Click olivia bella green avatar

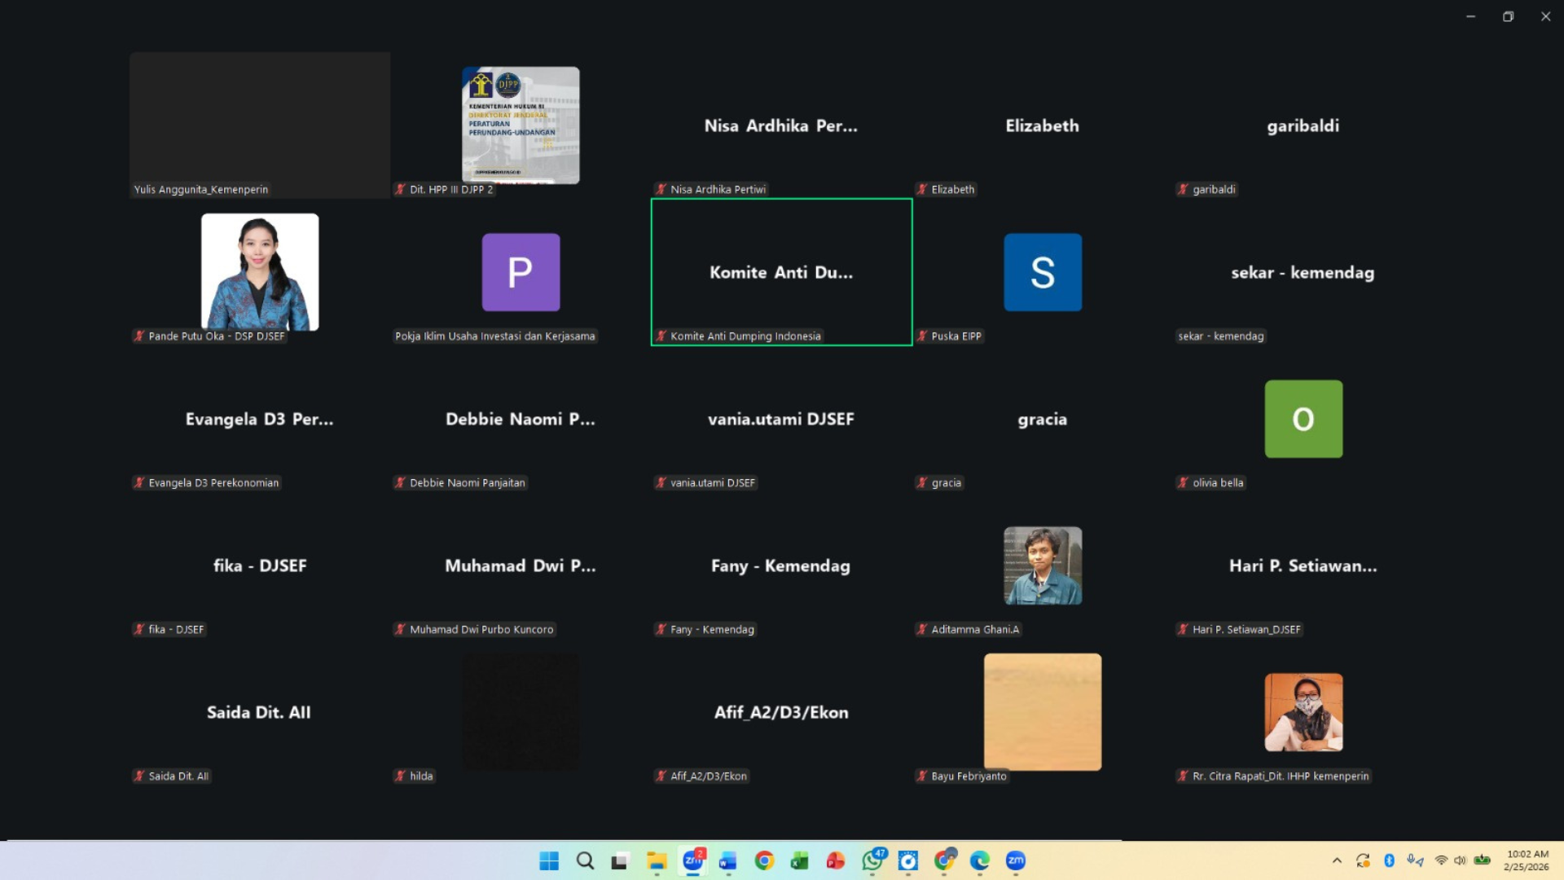[x=1303, y=419]
